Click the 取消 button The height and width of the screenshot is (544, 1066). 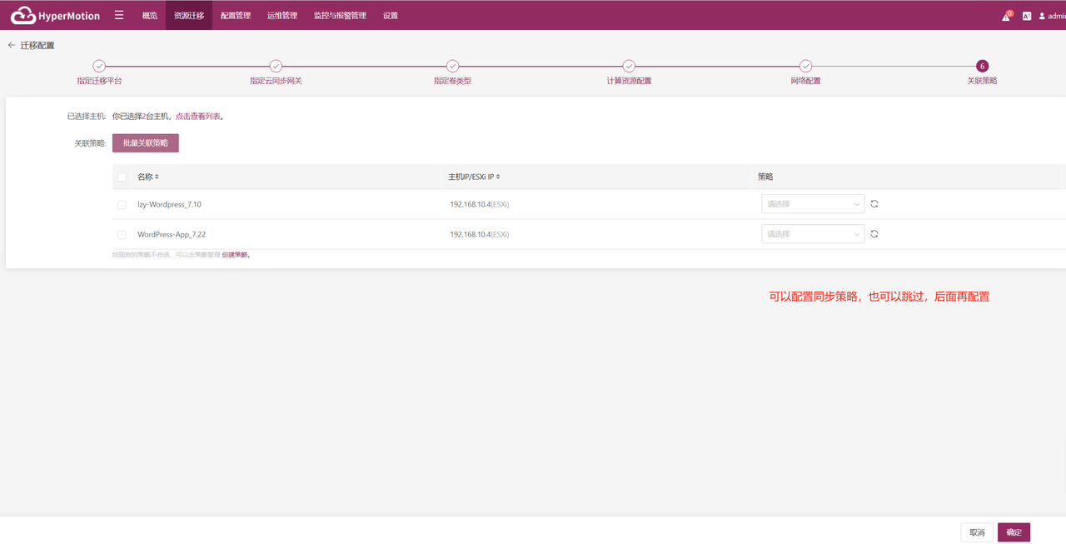(x=977, y=532)
